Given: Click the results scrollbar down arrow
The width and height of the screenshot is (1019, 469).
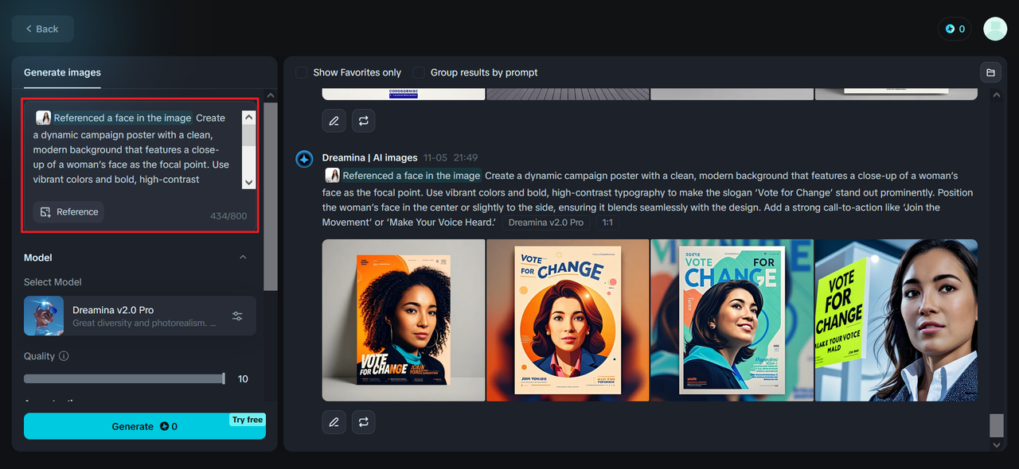Looking at the screenshot, I should 997,445.
